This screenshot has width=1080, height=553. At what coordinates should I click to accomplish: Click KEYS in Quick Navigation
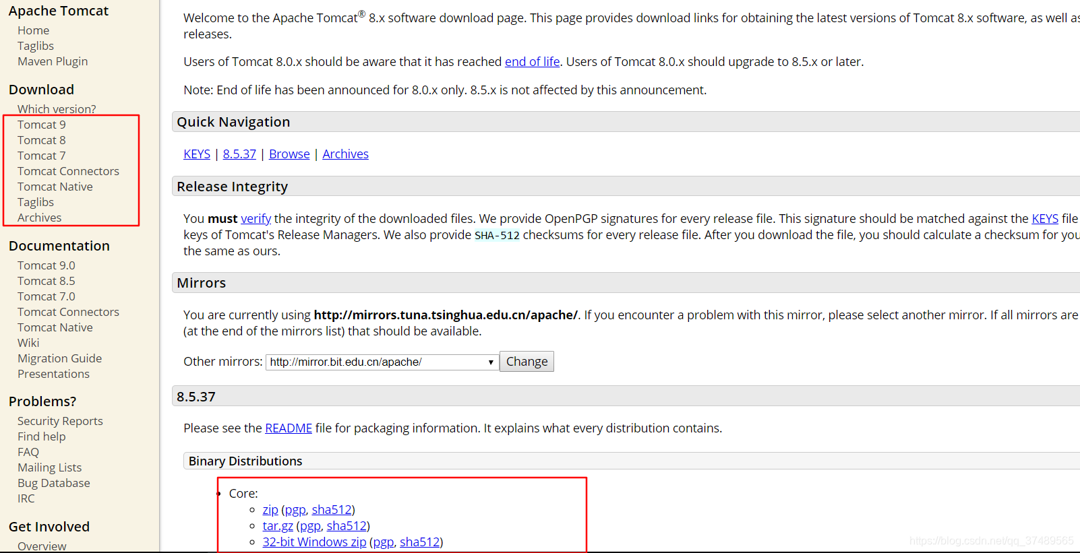click(197, 154)
